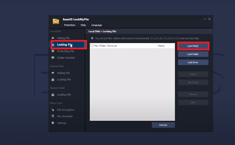Click the EaseUS LockMyFile app logo icon

(x=56, y=21)
